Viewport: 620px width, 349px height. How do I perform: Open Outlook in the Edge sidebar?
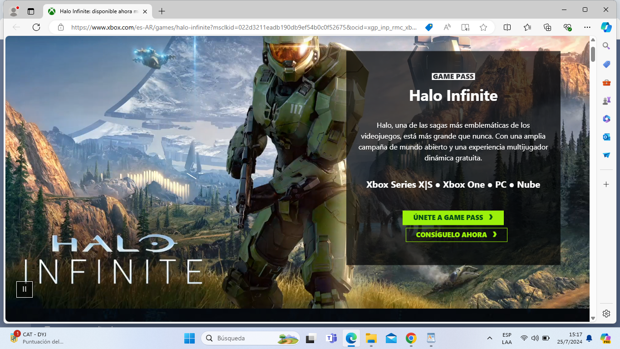pos(606,137)
